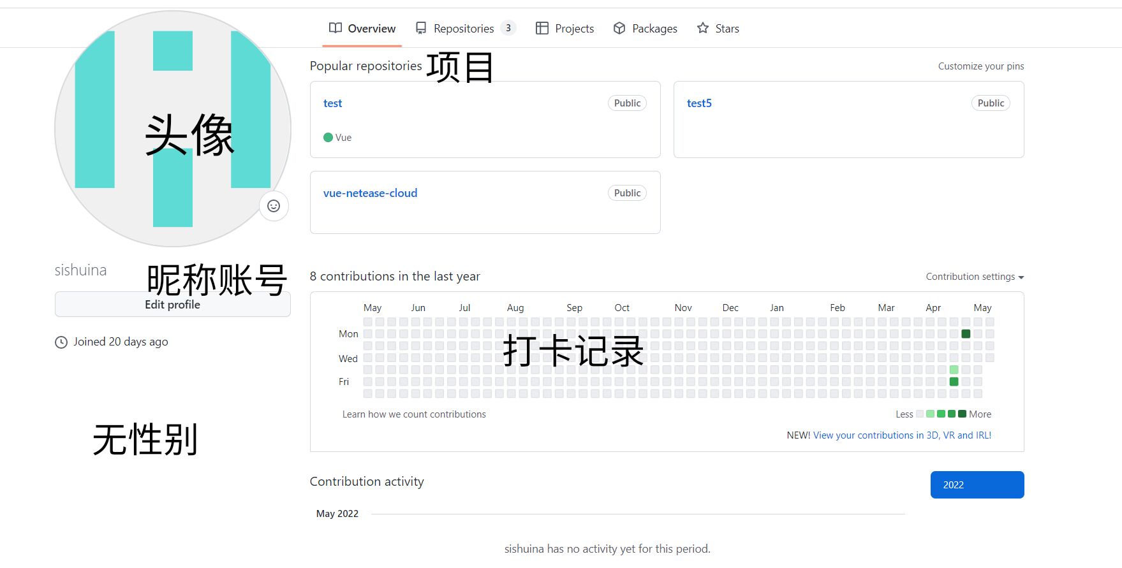Click the Overview book icon

[335, 28]
